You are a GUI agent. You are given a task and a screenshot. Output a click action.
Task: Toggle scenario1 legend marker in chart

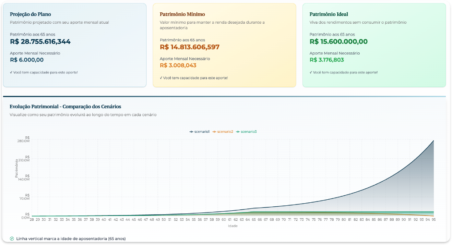pyautogui.click(x=200, y=132)
